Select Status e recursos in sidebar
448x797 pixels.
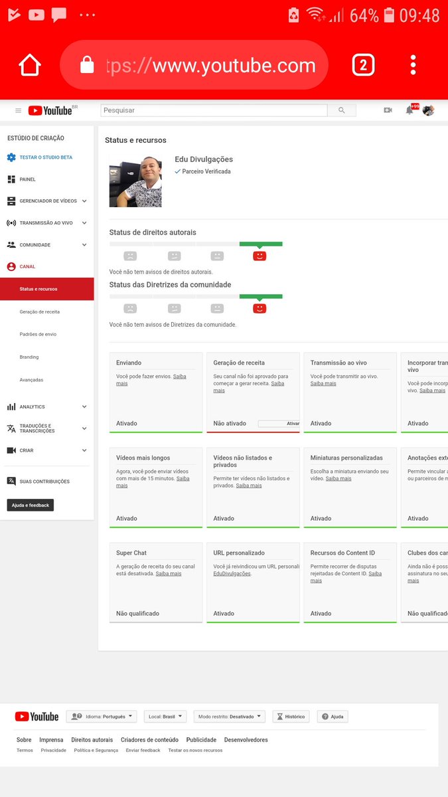click(46, 289)
